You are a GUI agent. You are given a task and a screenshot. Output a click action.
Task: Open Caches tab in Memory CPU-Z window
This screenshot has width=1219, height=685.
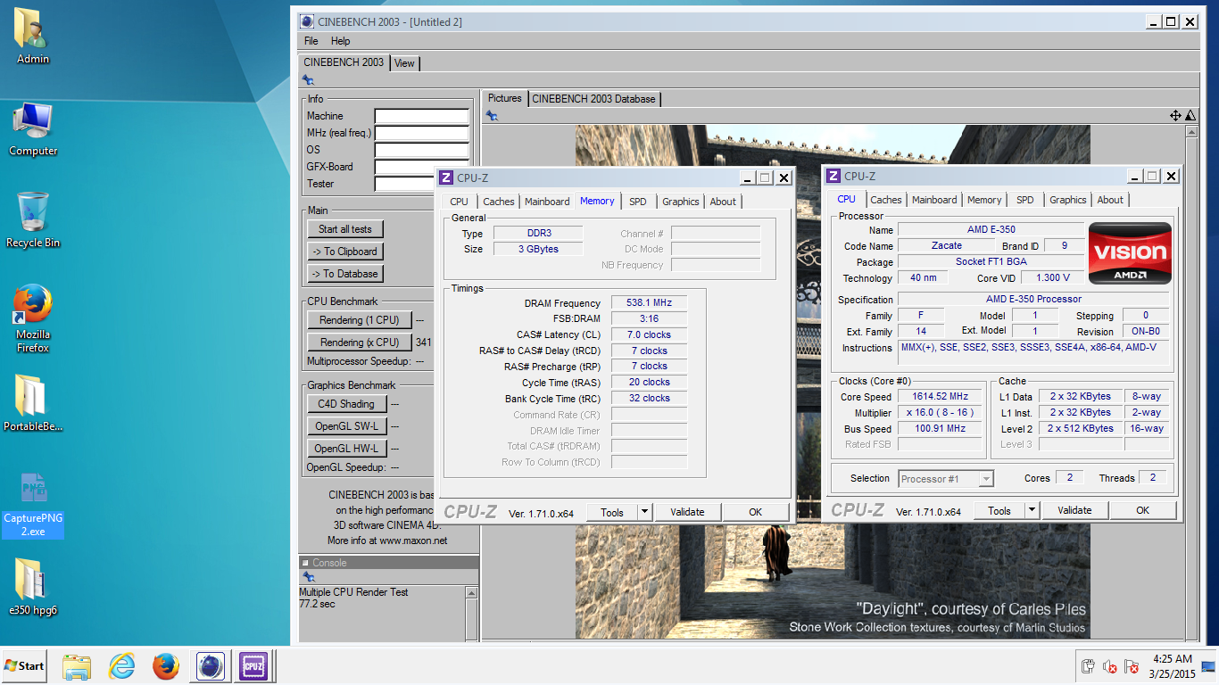498,202
